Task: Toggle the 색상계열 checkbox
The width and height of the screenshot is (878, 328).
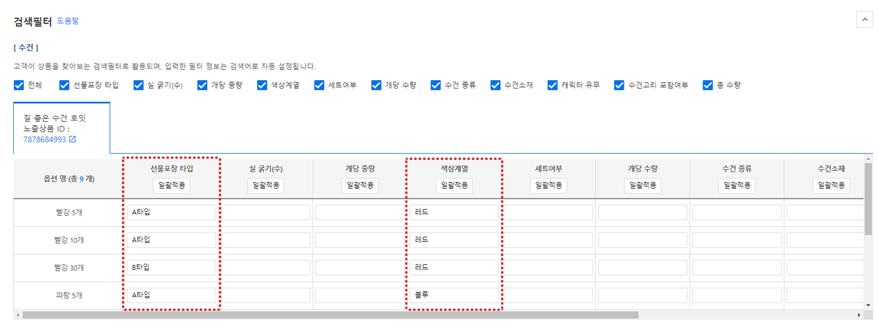Action: 262,85
